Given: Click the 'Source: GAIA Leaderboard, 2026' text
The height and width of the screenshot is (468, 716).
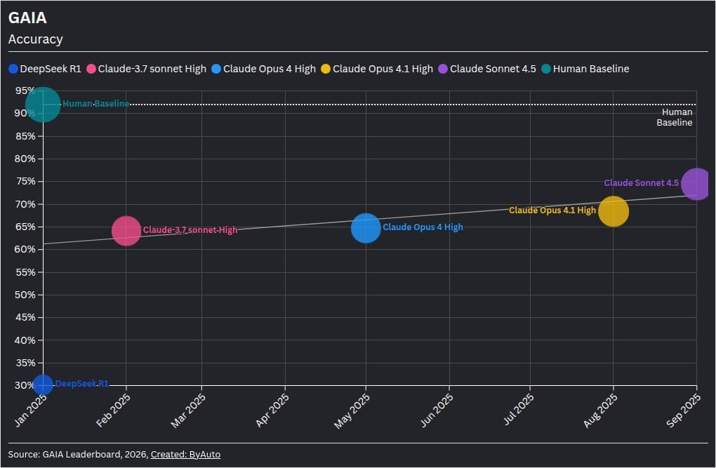Looking at the screenshot, I should (x=77, y=454).
